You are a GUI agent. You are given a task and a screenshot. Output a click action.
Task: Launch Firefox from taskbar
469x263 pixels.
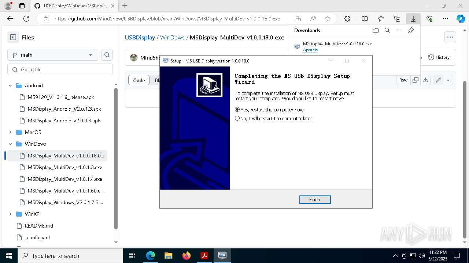187,256
